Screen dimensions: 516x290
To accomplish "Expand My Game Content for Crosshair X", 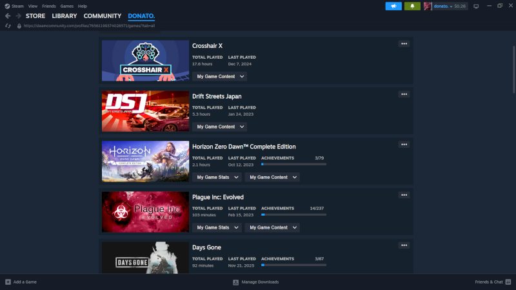I will [x=220, y=76].
